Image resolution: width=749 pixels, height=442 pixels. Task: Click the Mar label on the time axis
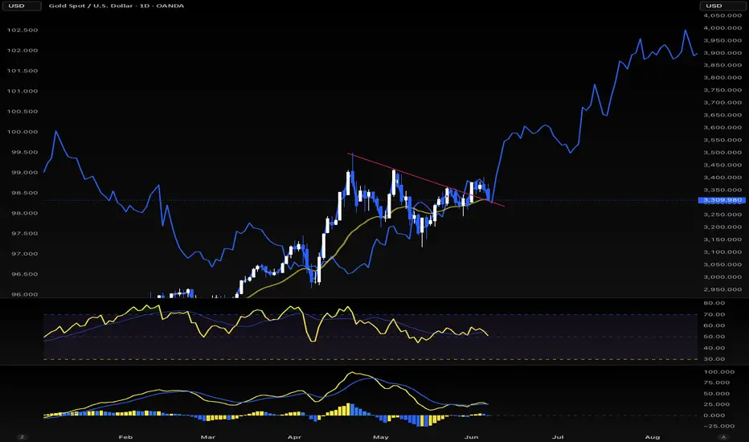pyautogui.click(x=208, y=436)
